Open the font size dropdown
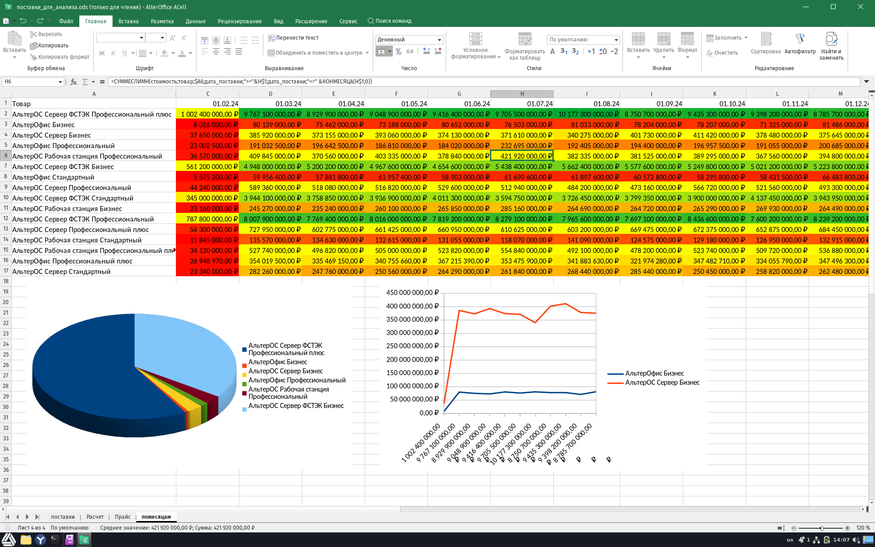Image resolution: width=875 pixels, height=547 pixels. 162,38
